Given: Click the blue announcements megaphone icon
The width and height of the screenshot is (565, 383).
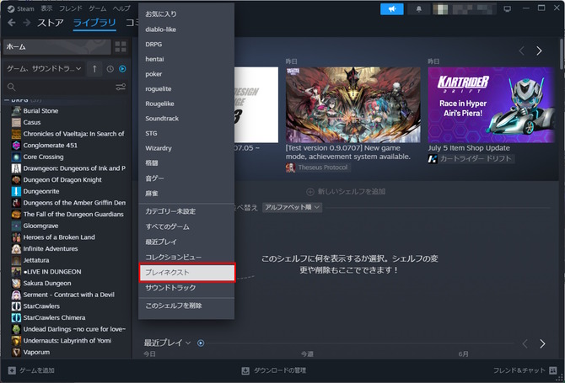Looking at the screenshot, I should (x=392, y=8).
